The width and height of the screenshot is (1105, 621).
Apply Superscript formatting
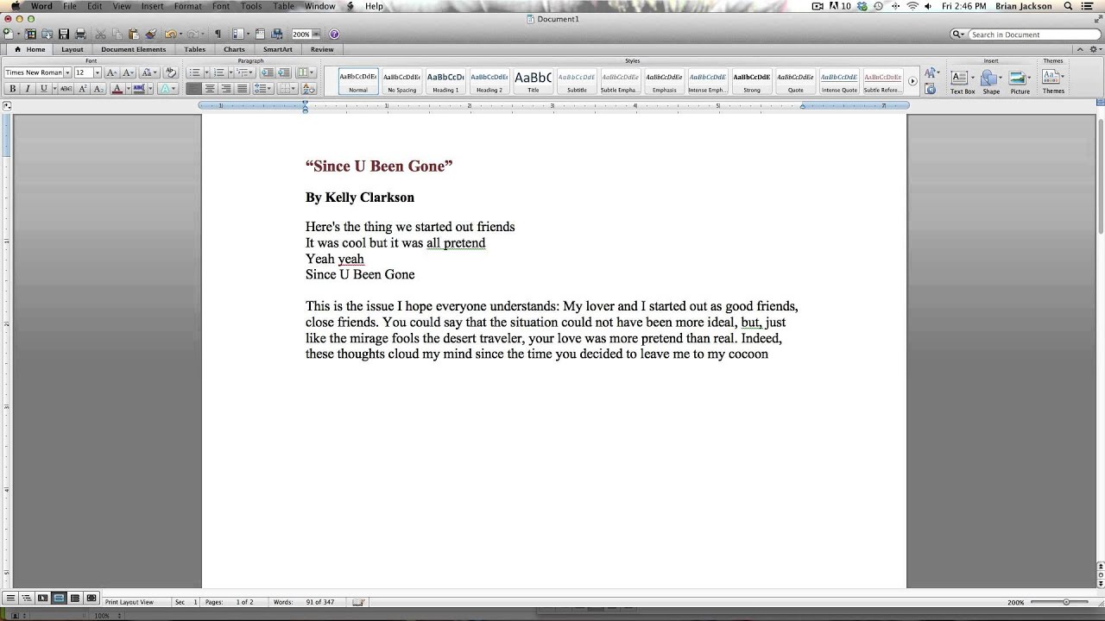[82, 88]
